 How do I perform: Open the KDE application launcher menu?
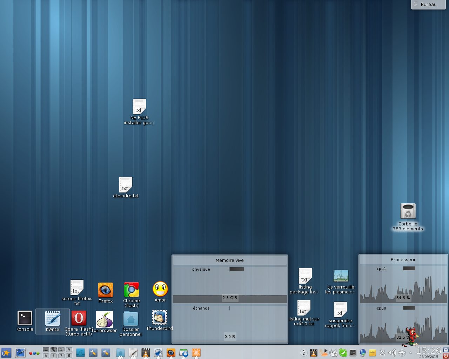pos(6,353)
